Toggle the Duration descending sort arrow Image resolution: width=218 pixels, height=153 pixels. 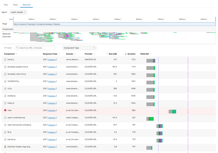[x=126, y=54]
